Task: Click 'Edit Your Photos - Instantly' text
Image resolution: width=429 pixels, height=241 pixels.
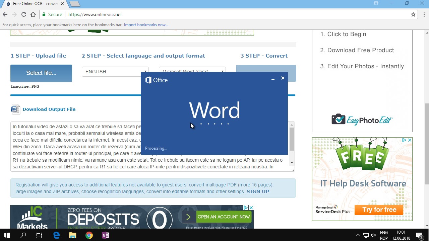Action: point(366,66)
